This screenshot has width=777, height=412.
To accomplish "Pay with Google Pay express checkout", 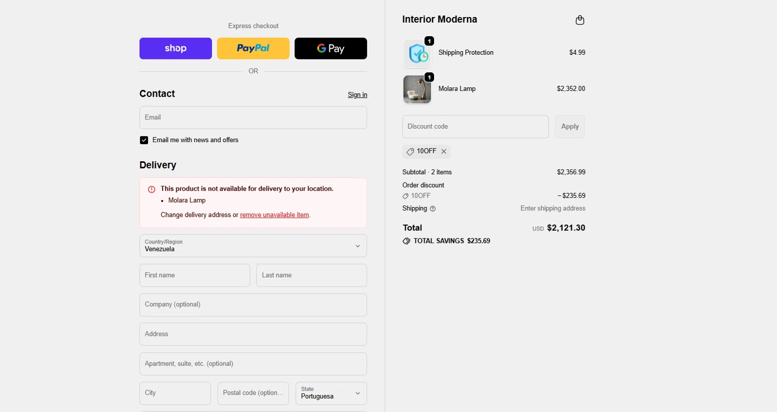I will [x=331, y=49].
